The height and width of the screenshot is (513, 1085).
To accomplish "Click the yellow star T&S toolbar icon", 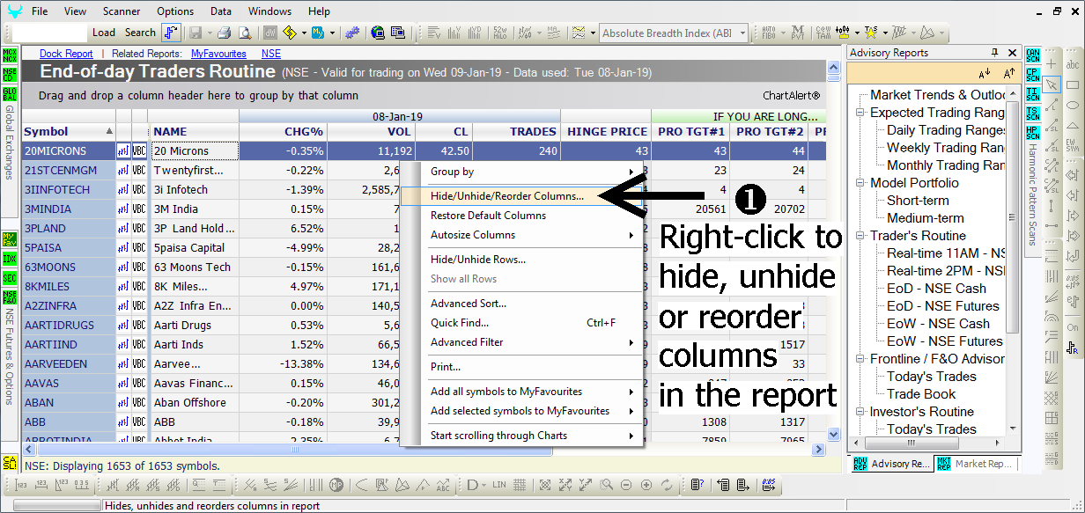I will click(870, 33).
